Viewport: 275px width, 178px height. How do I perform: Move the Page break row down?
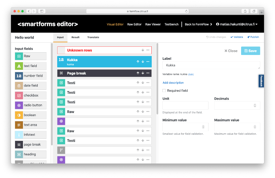(x=143, y=73)
